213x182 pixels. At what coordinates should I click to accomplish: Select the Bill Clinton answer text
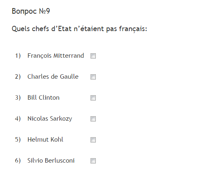44,98
